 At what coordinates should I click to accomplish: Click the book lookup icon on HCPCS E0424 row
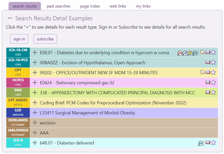pos(208,82)
